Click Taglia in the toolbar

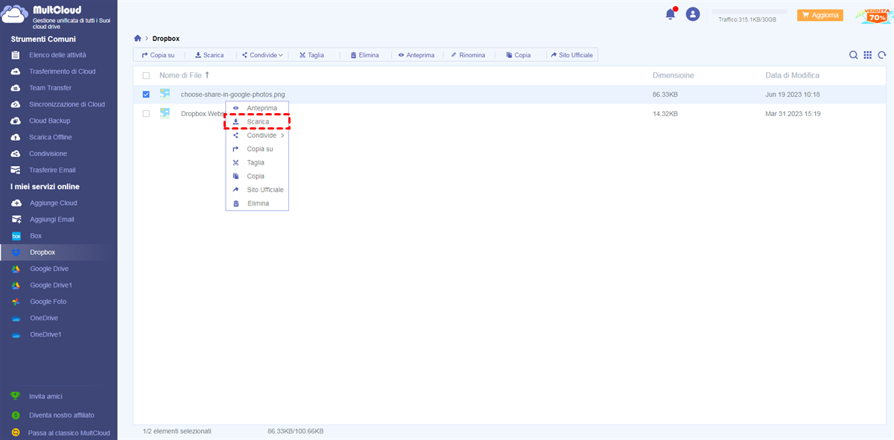[311, 55]
